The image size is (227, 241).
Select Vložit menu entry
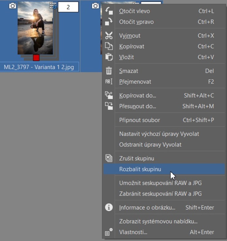point(164,57)
